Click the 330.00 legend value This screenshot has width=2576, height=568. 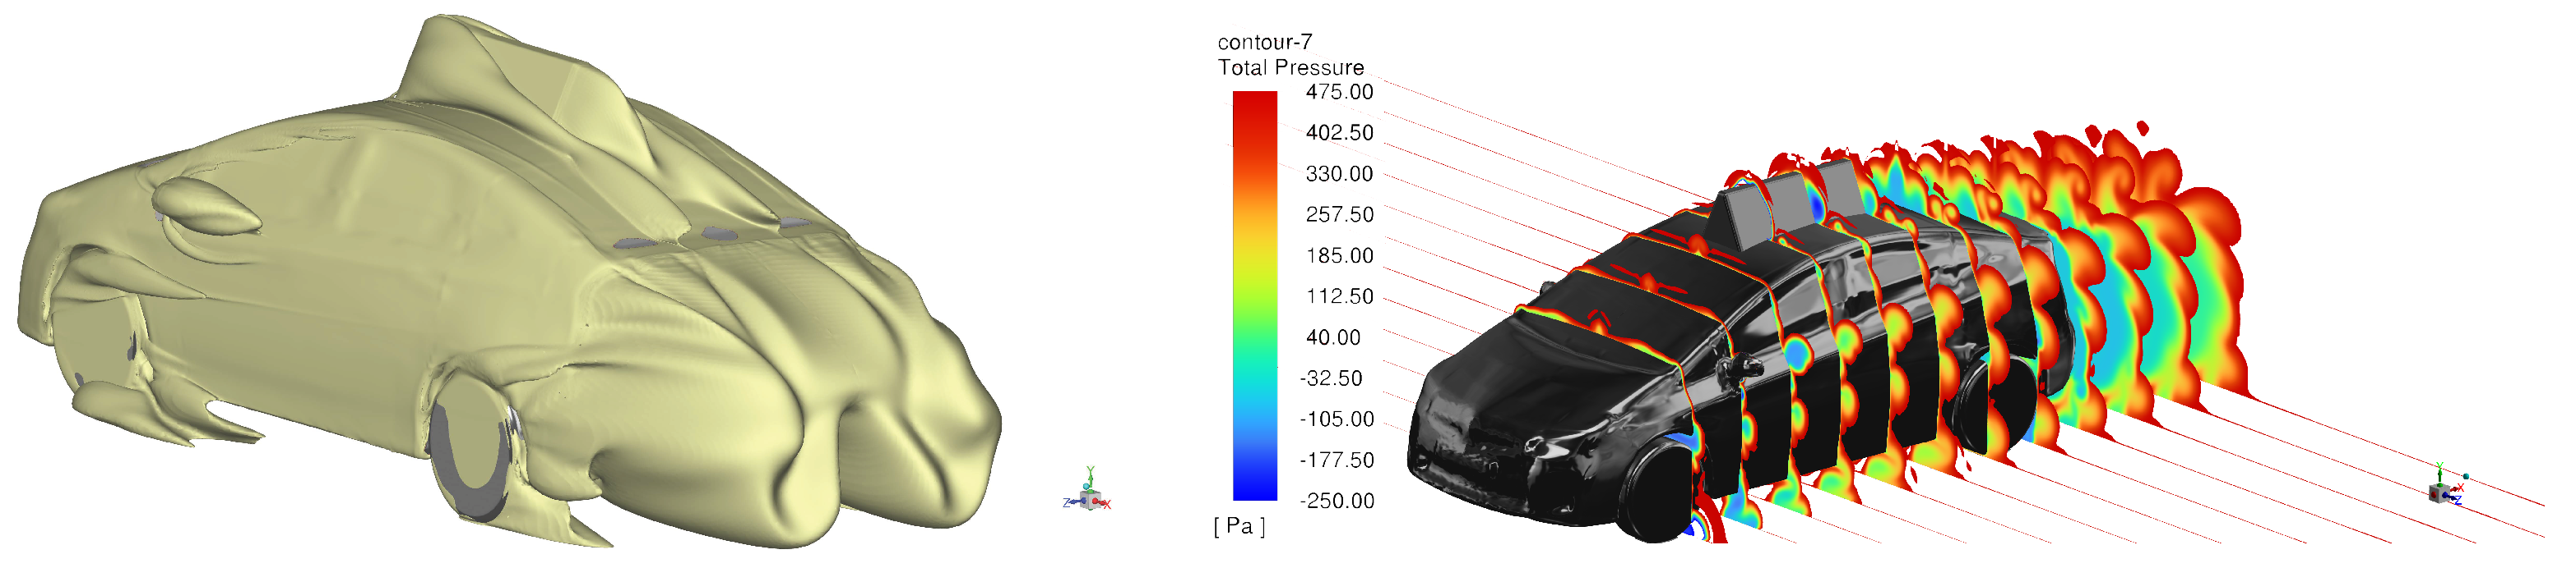pos(1339,174)
